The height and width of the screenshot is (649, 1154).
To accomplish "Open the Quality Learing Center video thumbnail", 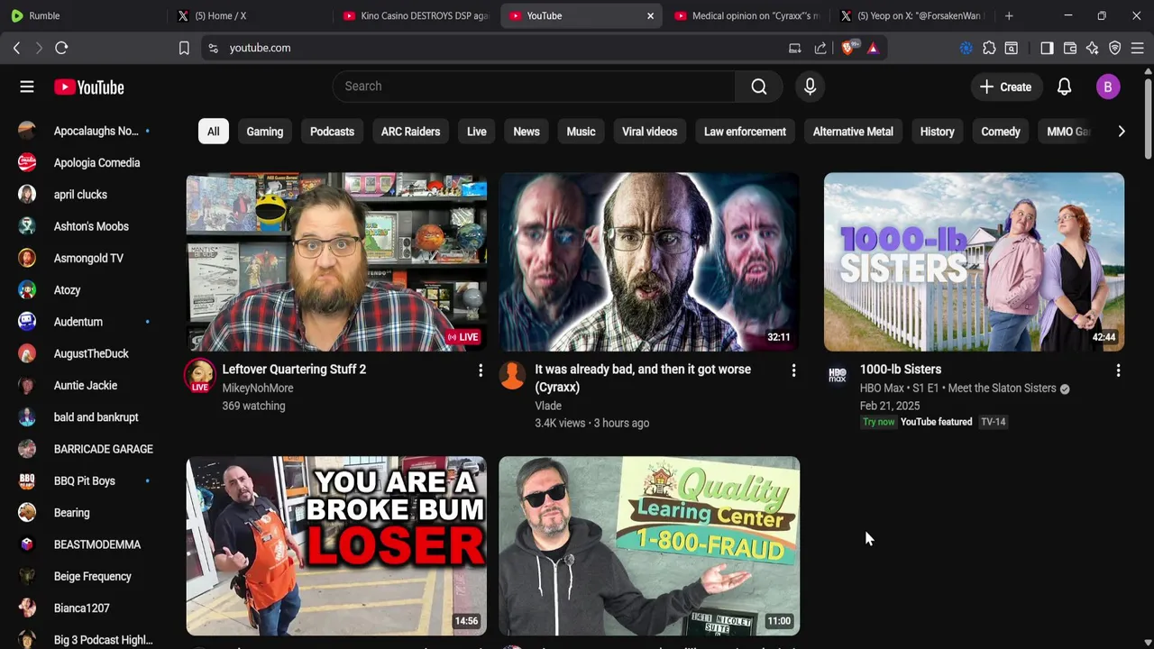I will pyautogui.click(x=649, y=545).
